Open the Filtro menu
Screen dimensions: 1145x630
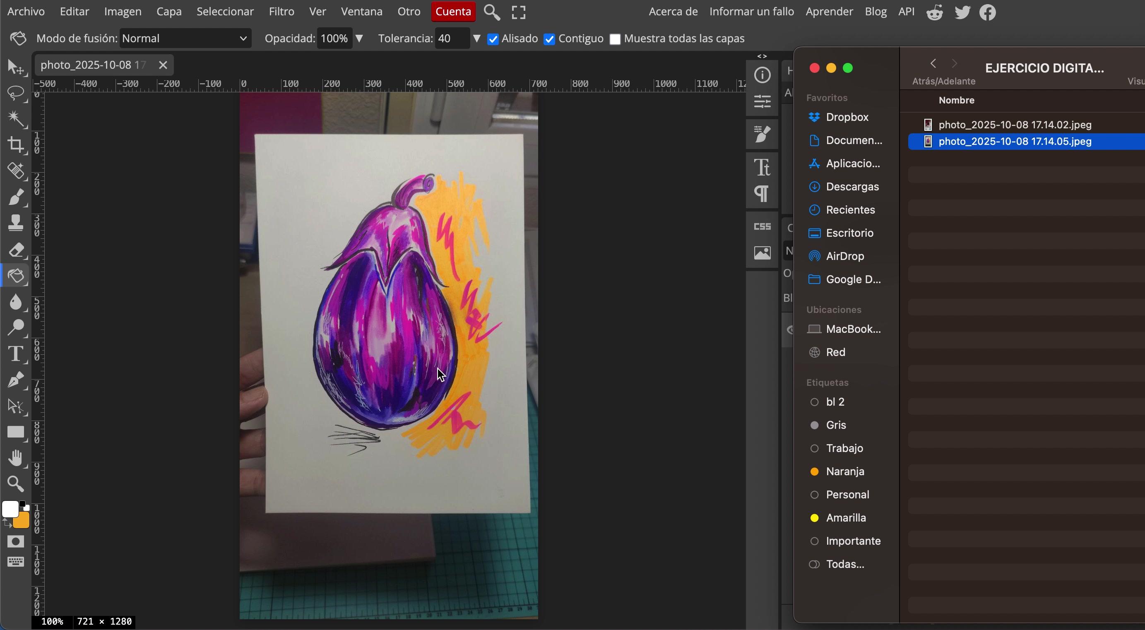[281, 12]
